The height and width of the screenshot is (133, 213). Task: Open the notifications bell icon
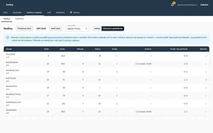pyautogui.click(x=172, y=5)
